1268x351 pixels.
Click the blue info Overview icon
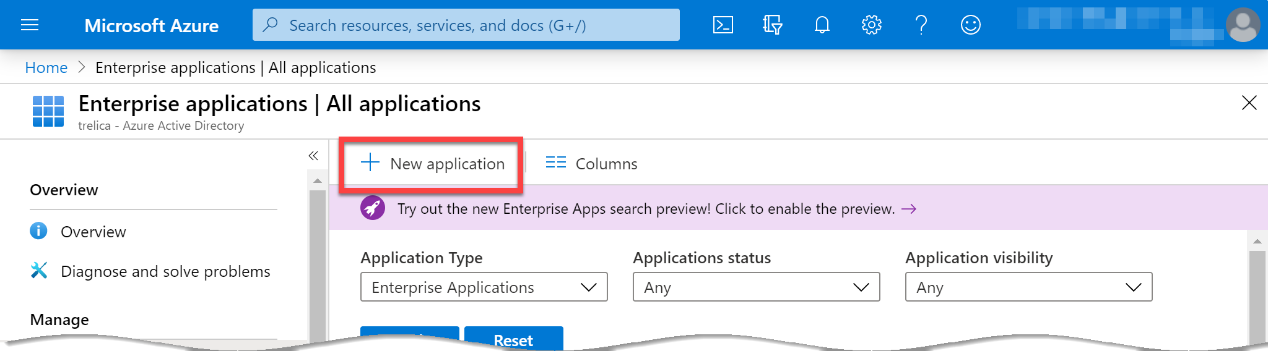38,231
